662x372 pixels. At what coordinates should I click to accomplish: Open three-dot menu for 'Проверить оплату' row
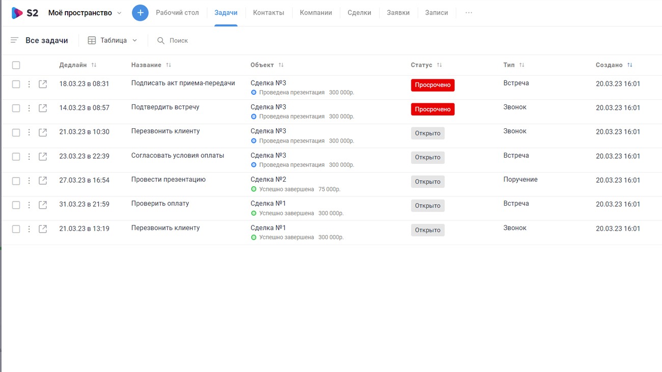point(29,205)
